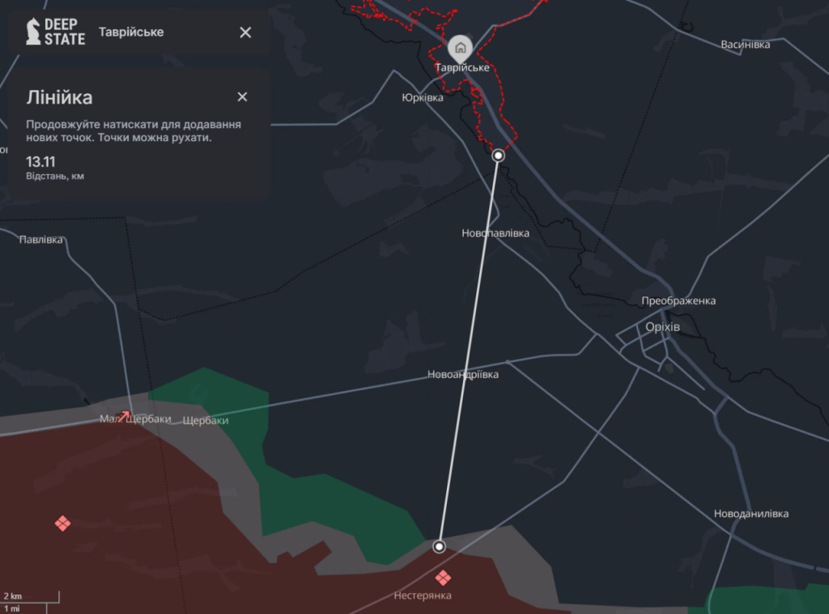
Task: Click the Таврійське search field text
Action: click(131, 32)
